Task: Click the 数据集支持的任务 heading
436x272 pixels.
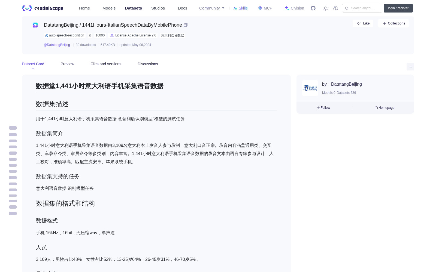Action: (x=58, y=176)
